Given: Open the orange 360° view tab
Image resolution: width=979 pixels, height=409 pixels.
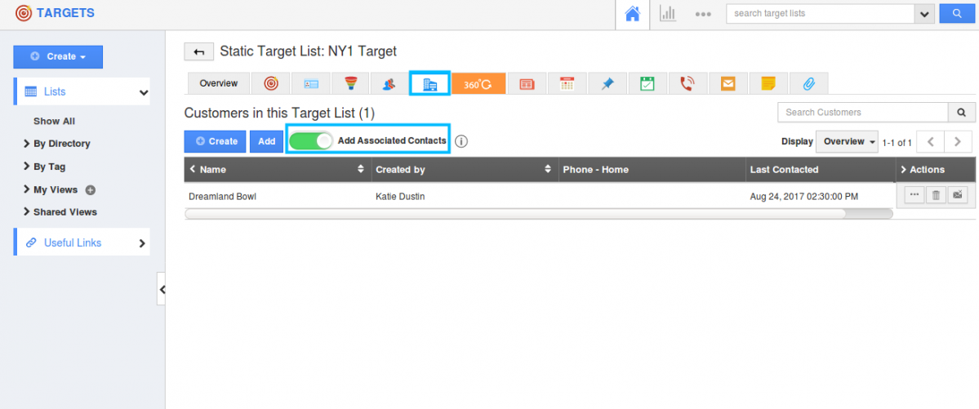Looking at the screenshot, I should coord(478,83).
